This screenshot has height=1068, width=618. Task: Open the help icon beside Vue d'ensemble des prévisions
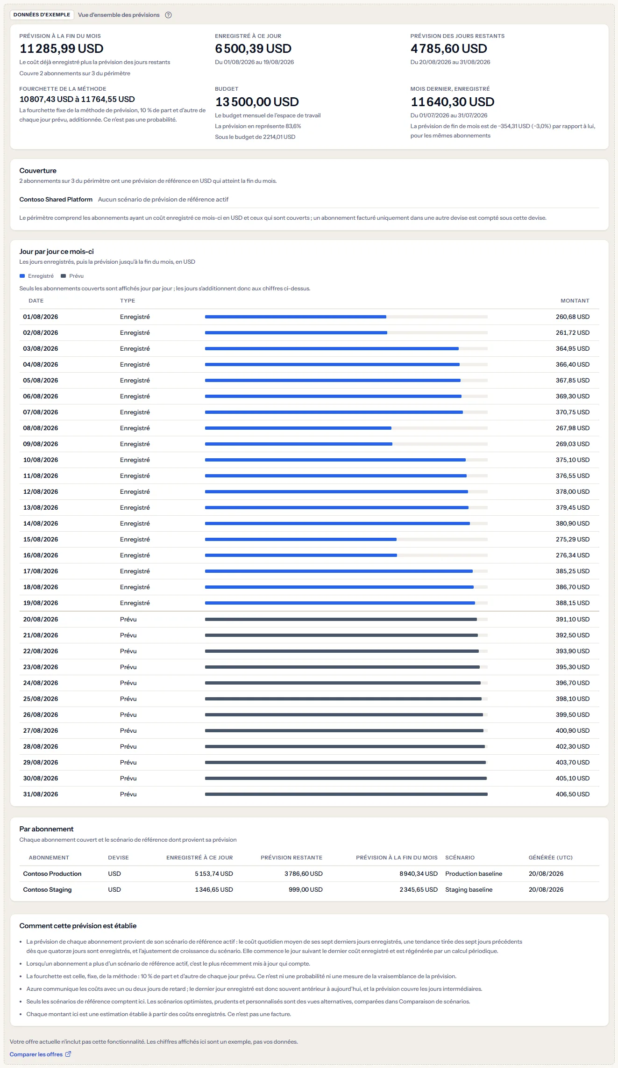point(169,15)
